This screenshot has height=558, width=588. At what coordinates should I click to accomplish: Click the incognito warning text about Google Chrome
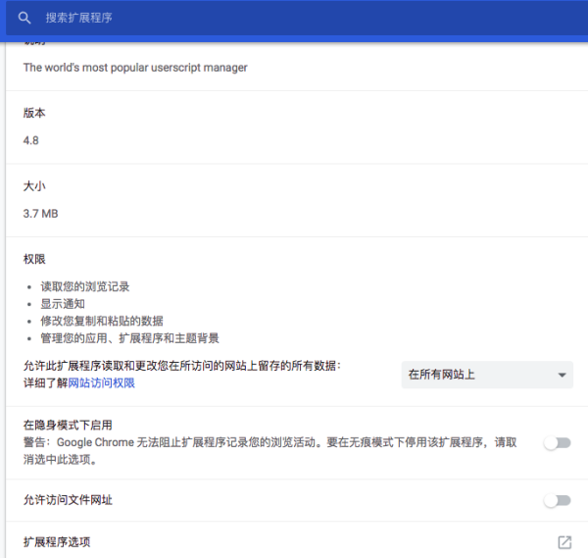pyautogui.click(x=270, y=451)
